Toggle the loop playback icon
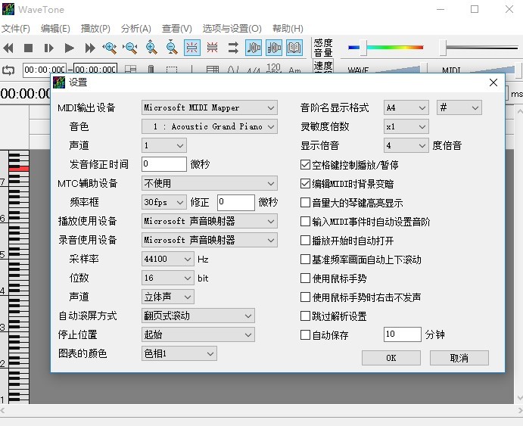This screenshot has width=523, height=426. coord(8,70)
